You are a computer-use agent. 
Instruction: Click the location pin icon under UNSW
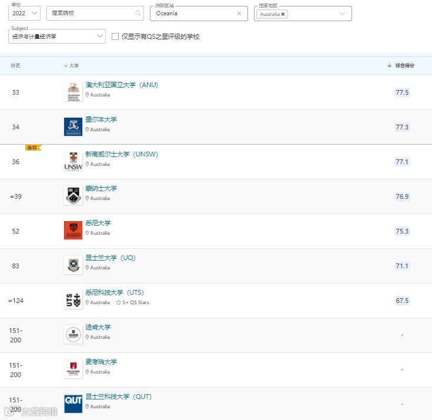point(87,164)
